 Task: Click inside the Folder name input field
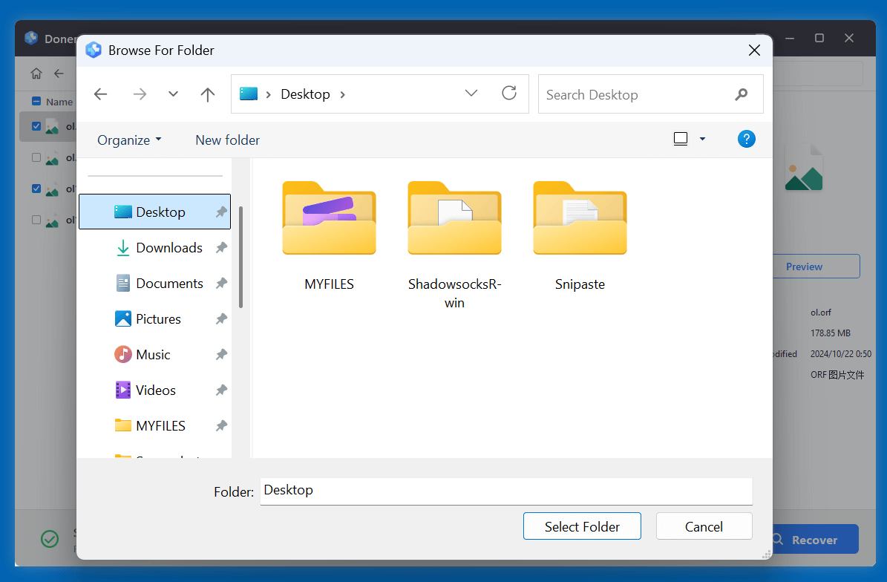click(x=505, y=491)
